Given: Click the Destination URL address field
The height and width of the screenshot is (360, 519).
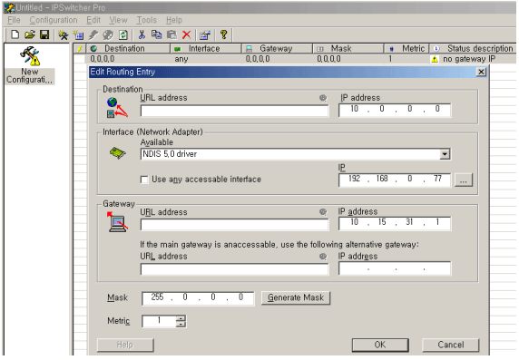Looking at the screenshot, I should click(234, 111).
